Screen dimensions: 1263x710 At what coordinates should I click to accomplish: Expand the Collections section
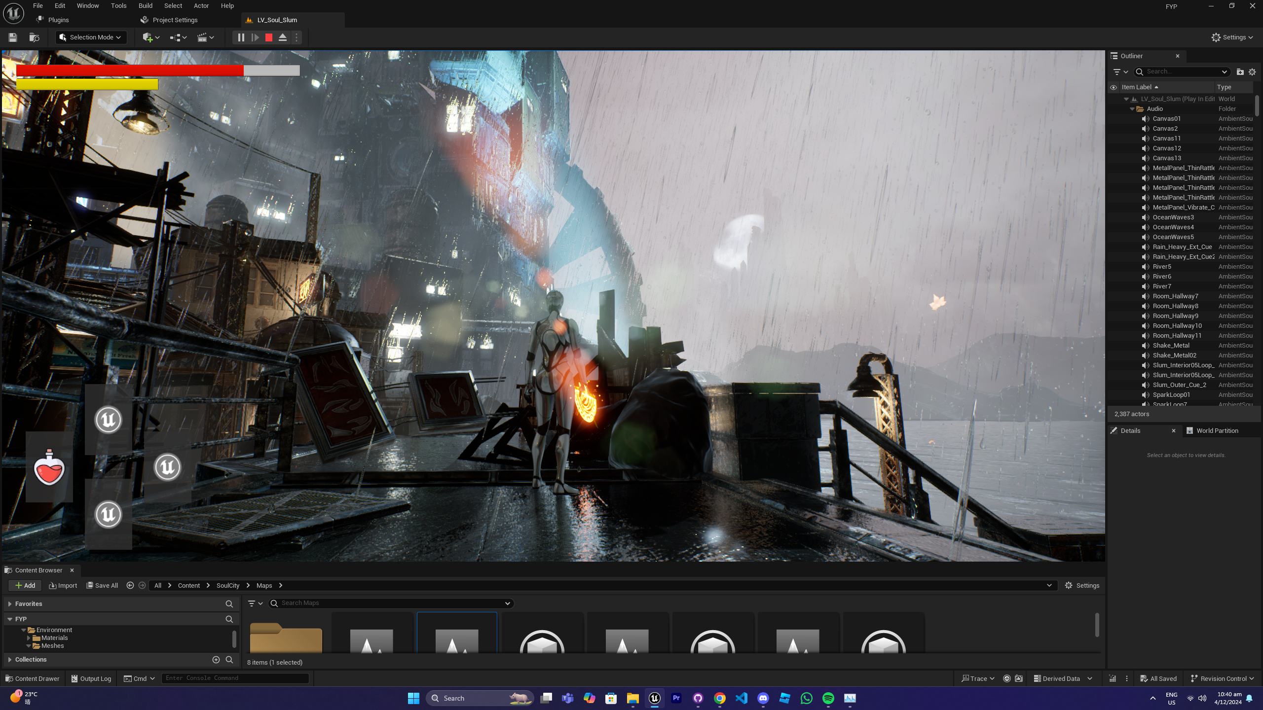10,660
